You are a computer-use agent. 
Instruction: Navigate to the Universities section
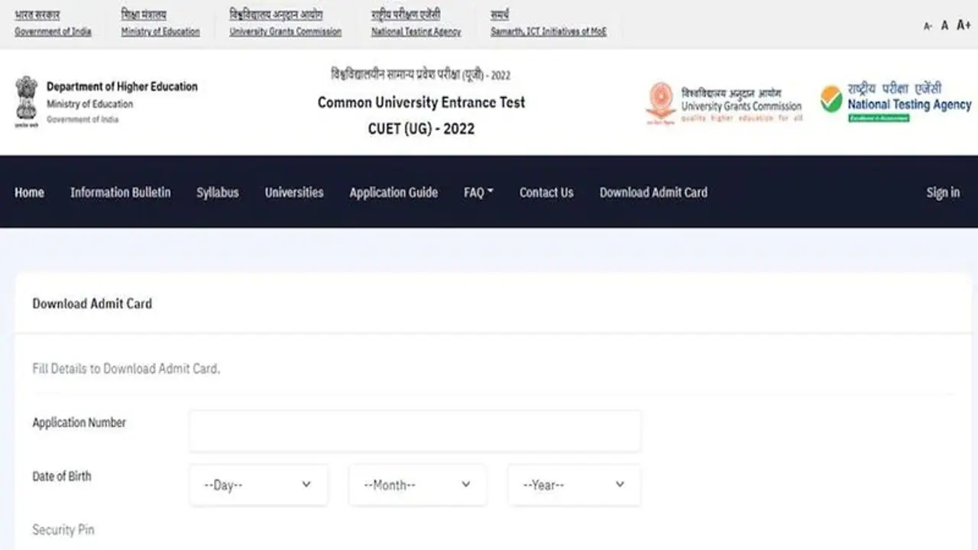(293, 192)
